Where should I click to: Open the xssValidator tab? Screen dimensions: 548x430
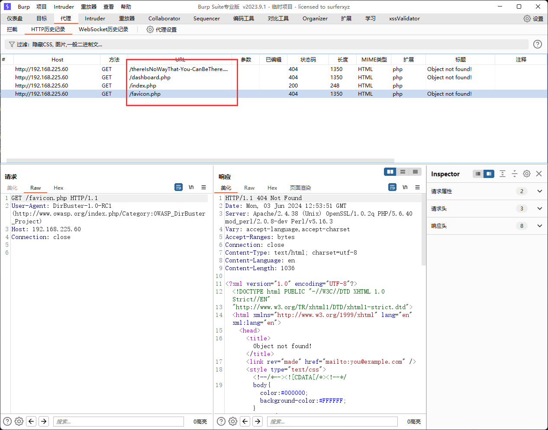tap(404, 19)
